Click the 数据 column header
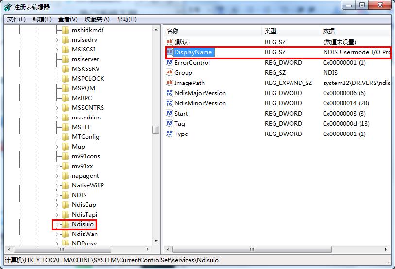 (356, 31)
